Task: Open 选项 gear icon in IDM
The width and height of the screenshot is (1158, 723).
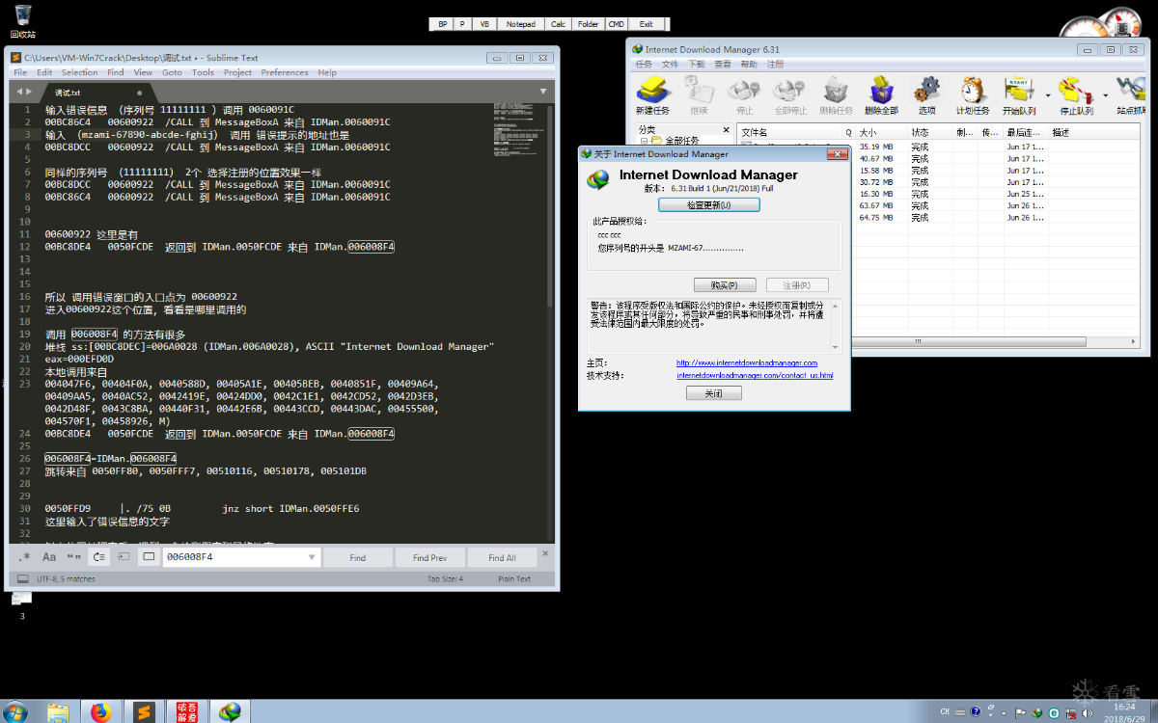Action: (927, 96)
